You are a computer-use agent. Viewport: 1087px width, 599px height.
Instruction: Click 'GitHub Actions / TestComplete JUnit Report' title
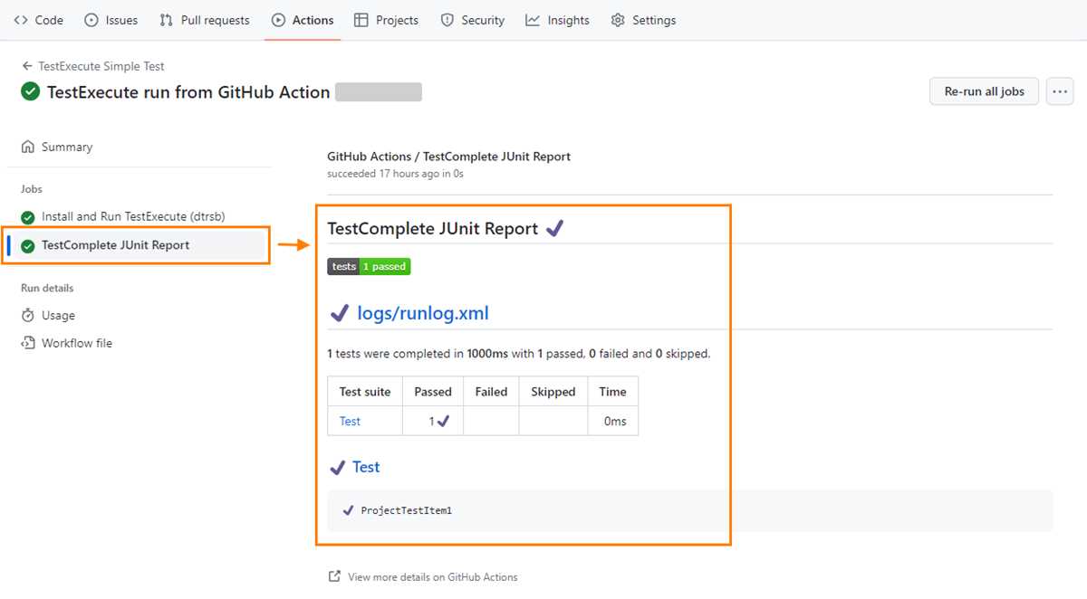[x=448, y=157]
